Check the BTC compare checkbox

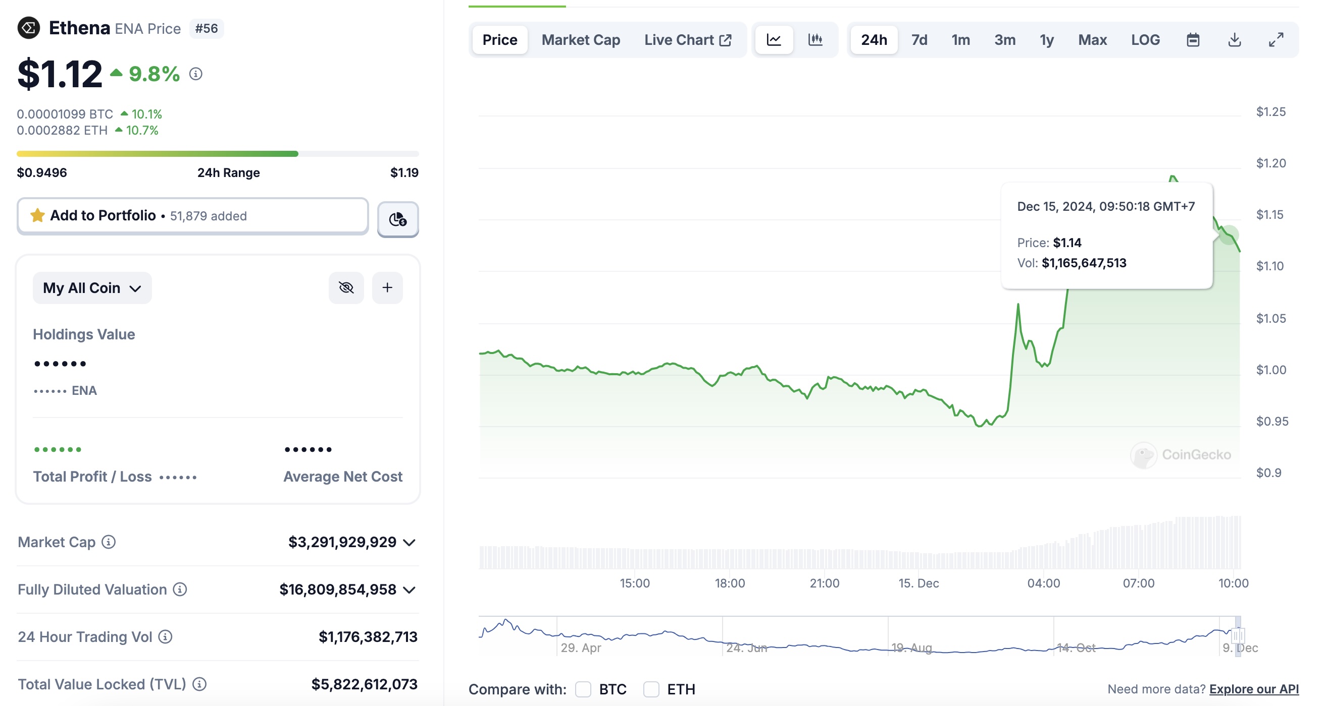tap(583, 689)
